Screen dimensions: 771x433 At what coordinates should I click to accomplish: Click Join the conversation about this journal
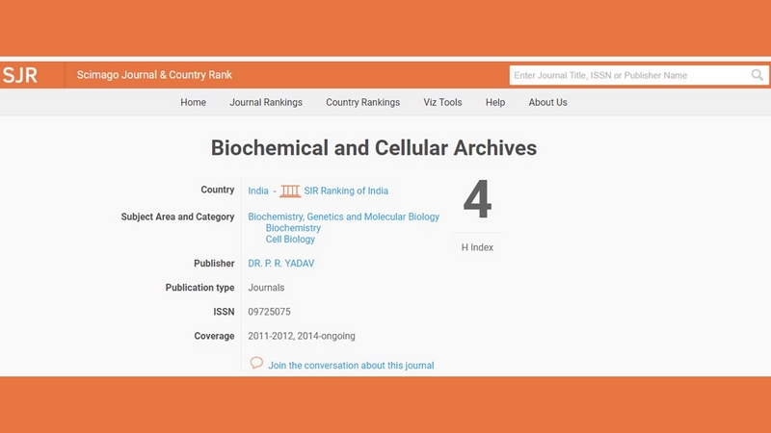[x=351, y=366]
